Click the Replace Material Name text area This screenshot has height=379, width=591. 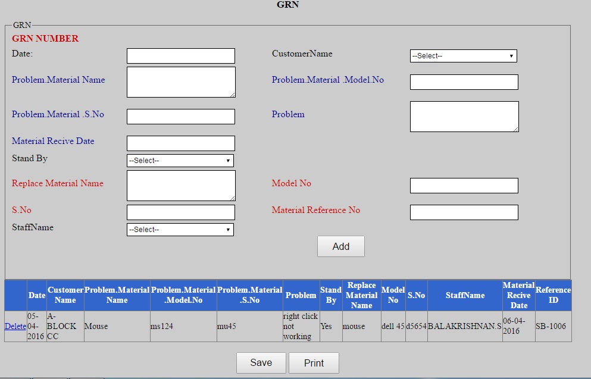click(179, 185)
